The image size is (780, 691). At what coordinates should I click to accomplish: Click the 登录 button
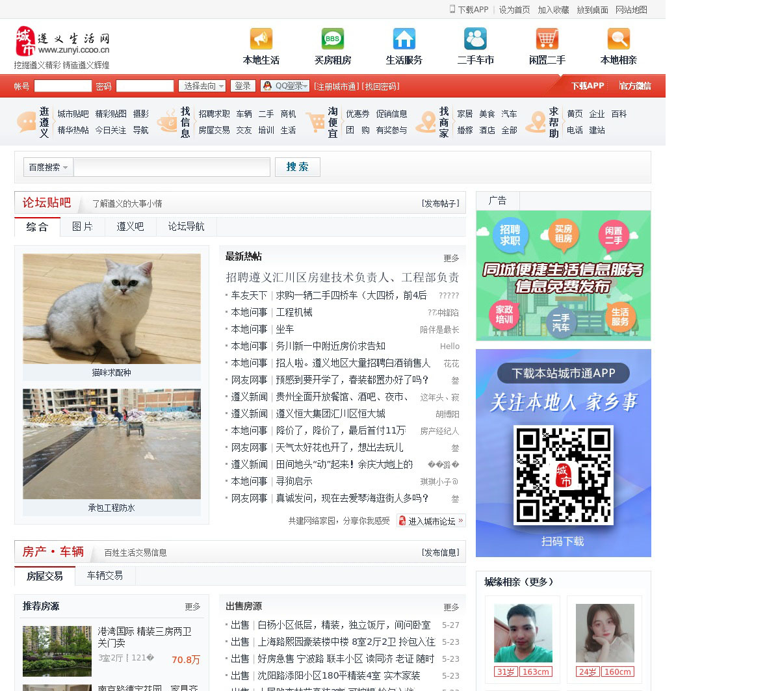(x=242, y=86)
